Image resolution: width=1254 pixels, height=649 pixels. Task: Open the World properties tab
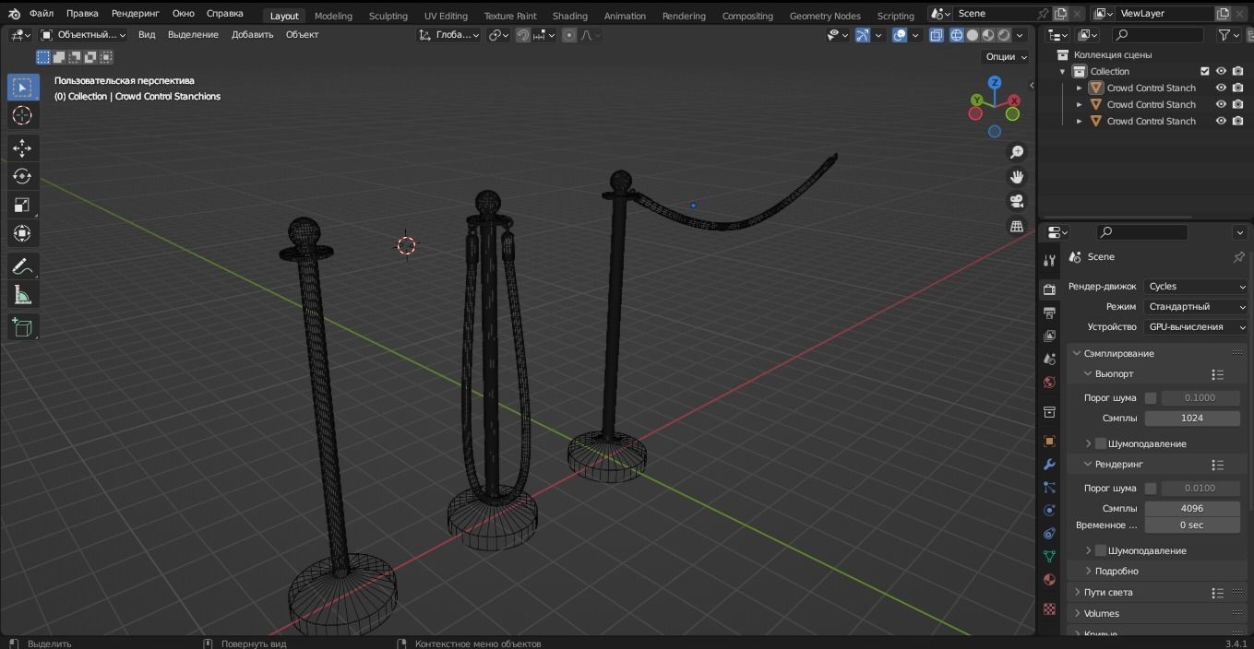[1049, 383]
